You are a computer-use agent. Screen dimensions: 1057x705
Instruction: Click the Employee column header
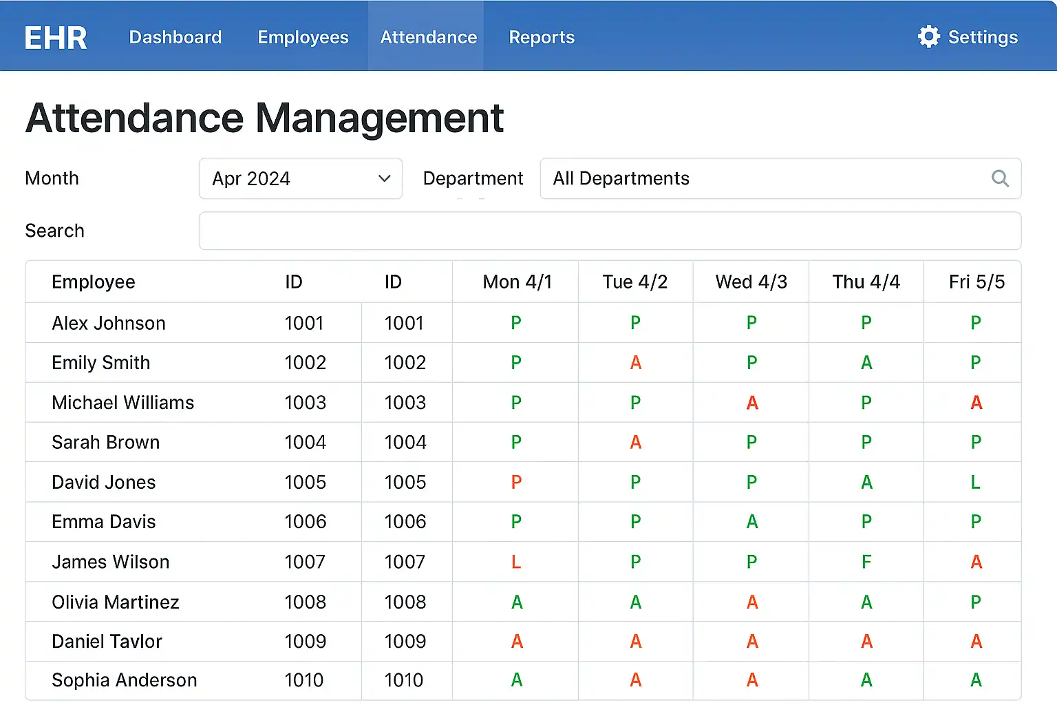[x=94, y=282]
